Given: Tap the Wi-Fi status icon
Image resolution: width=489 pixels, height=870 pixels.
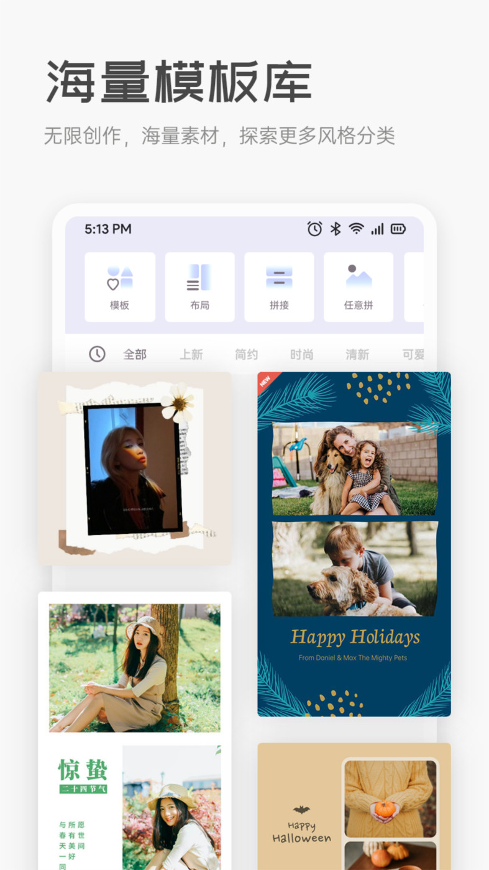Looking at the screenshot, I should (x=356, y=229).
